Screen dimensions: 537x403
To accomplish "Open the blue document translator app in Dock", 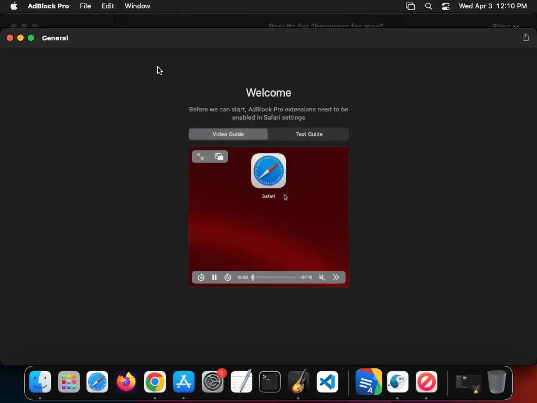I will click(369, 382).
